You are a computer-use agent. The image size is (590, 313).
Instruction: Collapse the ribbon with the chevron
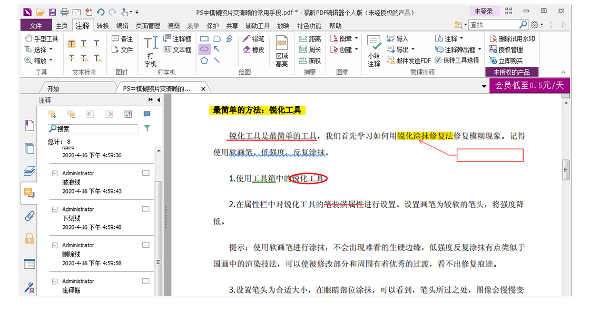563,72
